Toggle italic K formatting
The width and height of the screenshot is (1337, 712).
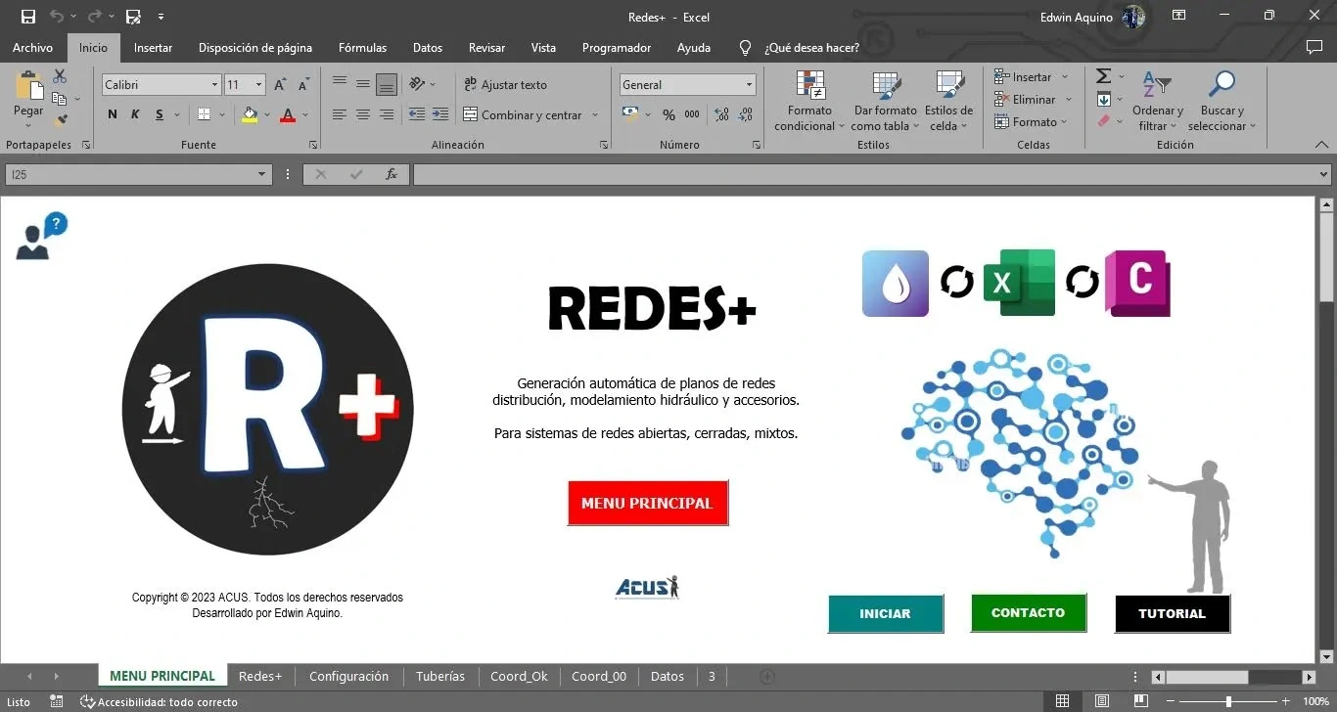click(x=136, y=114)
